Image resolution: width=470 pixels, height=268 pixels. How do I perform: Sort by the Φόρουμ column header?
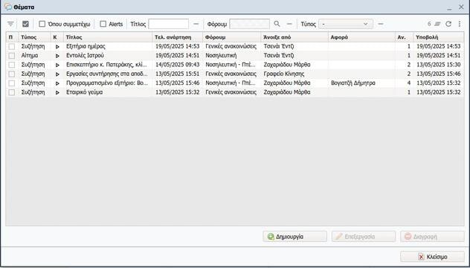(232, 37)
